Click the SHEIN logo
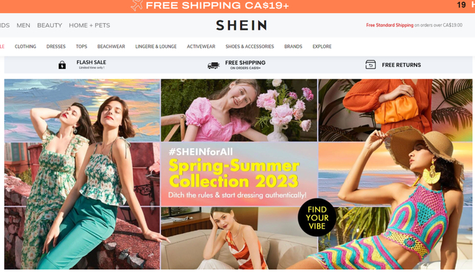This screenshot has width=475, height=273. (242, 25)
